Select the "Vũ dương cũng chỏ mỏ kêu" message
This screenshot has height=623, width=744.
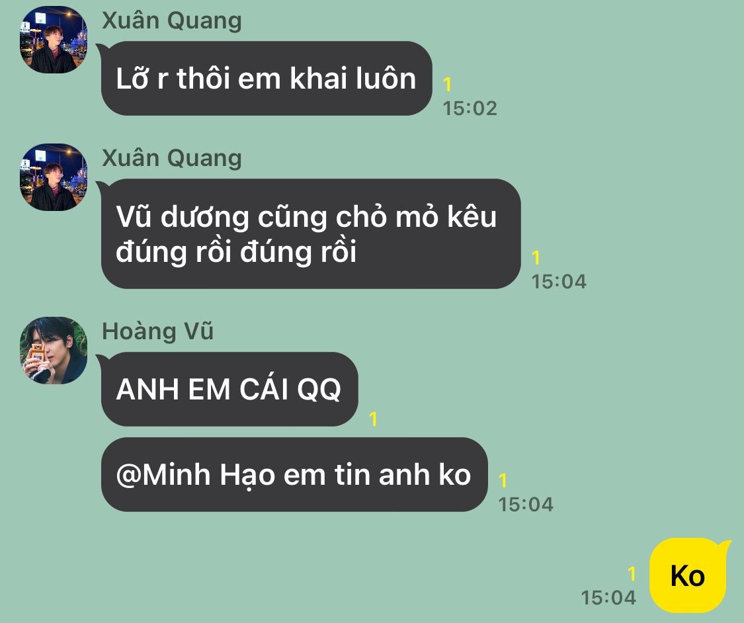(310, 233)
